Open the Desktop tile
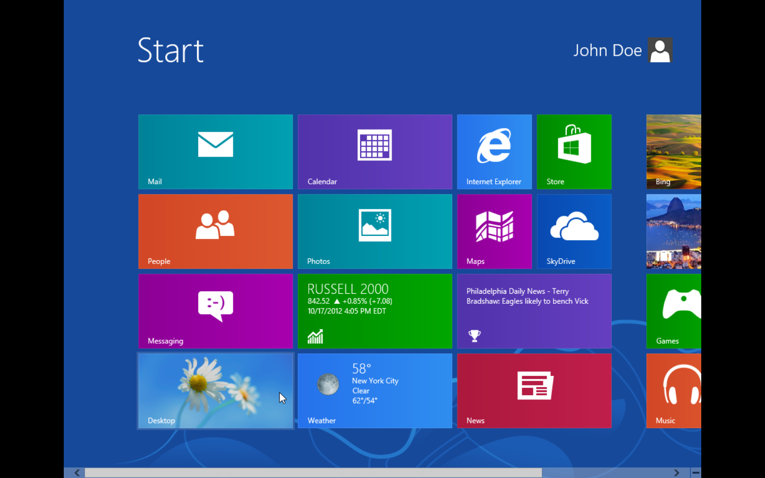The image size is (765, 478). pyautogui.click(x=215, y=391)
